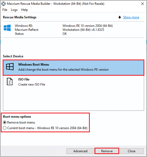The height and width of the screenshot is (157, 147).
Task: Select the Remove boot menu radio button
Action: (x=5, y=122)
